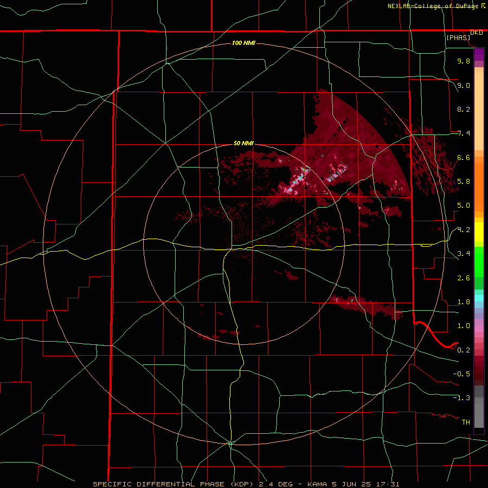Click the -0.5 legend value

pyautogui.click(x=461, y=374)
